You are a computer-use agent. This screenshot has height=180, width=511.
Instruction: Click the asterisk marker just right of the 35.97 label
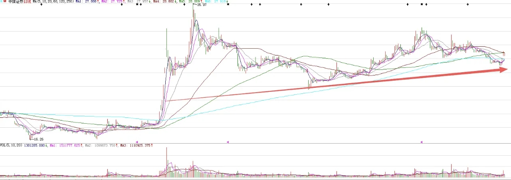[228, 4]
